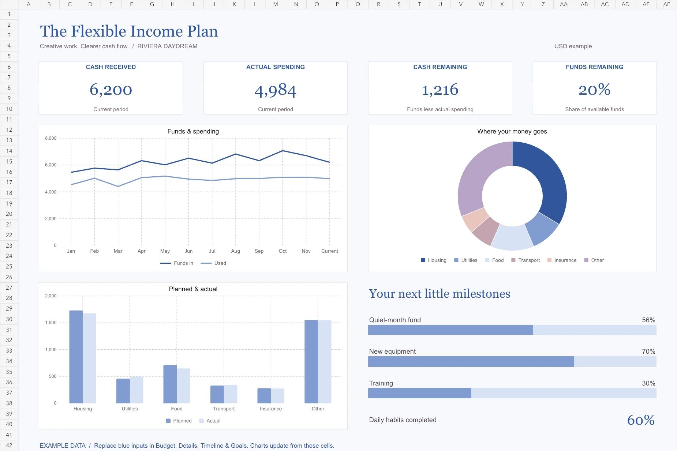Click the Training progress bar

coord(512,393)
